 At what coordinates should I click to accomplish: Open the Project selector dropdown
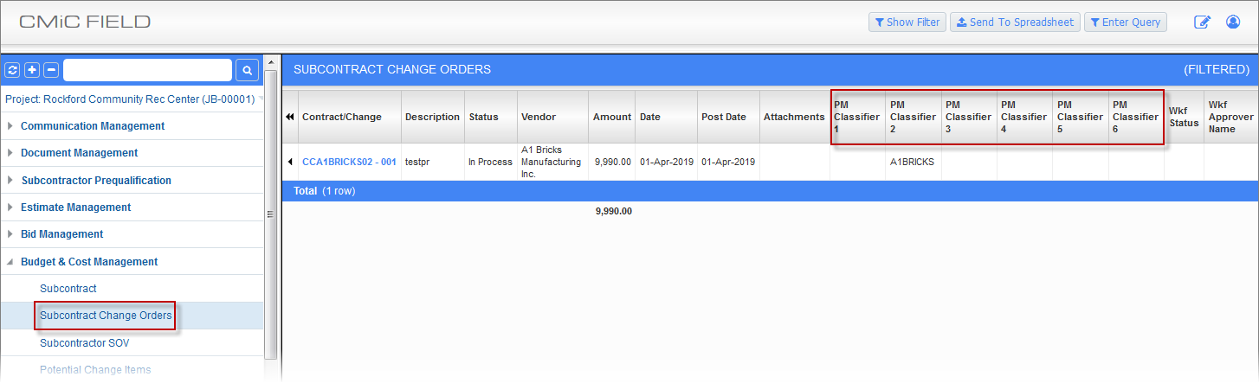tap(130, 99)
